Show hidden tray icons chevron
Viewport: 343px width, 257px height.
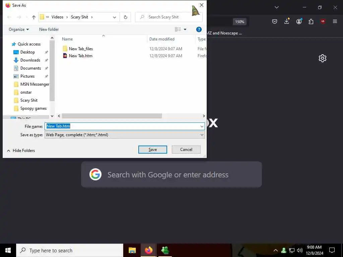[x=276, y=250]
